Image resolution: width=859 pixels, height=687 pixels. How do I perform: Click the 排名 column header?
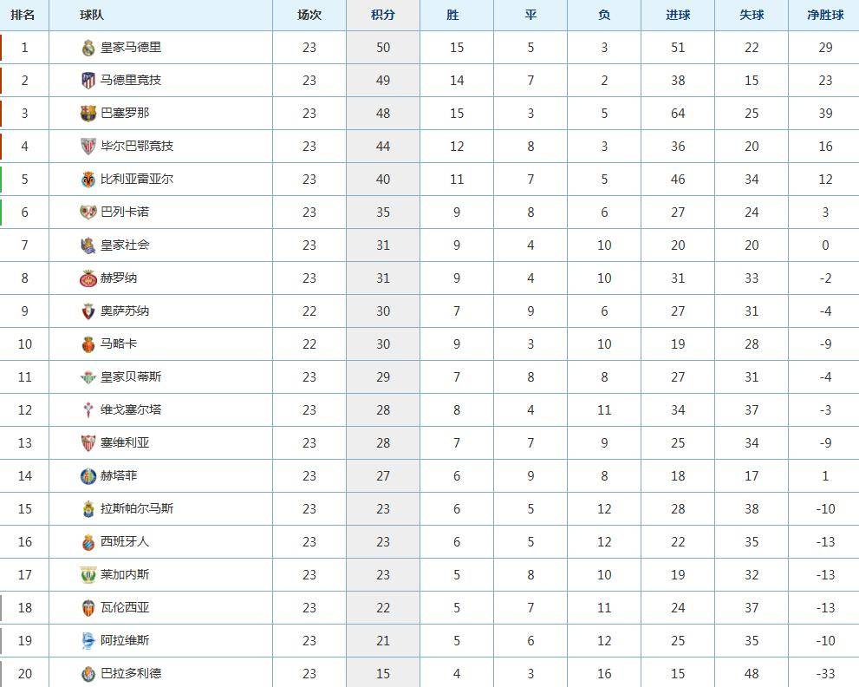click(23, 16)
